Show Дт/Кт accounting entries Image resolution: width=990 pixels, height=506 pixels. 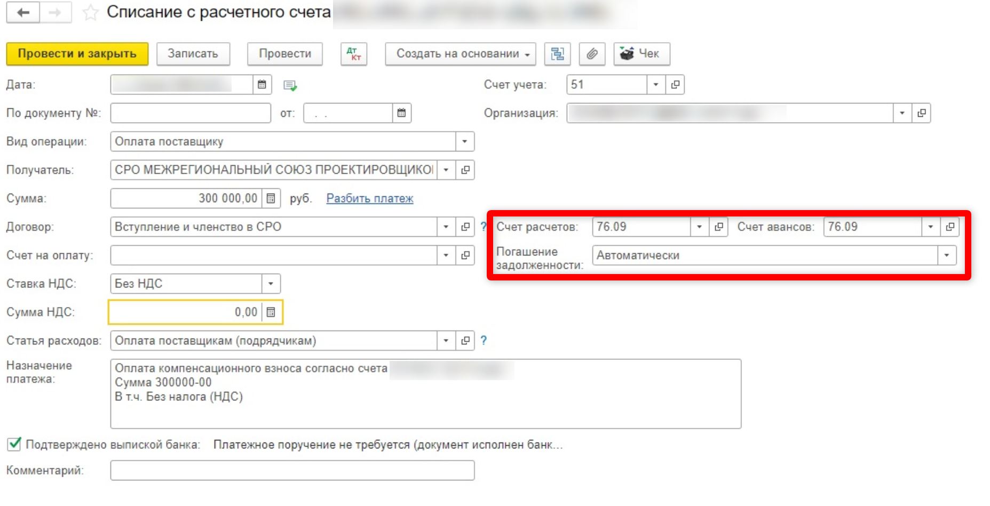[x=353, y=54]
